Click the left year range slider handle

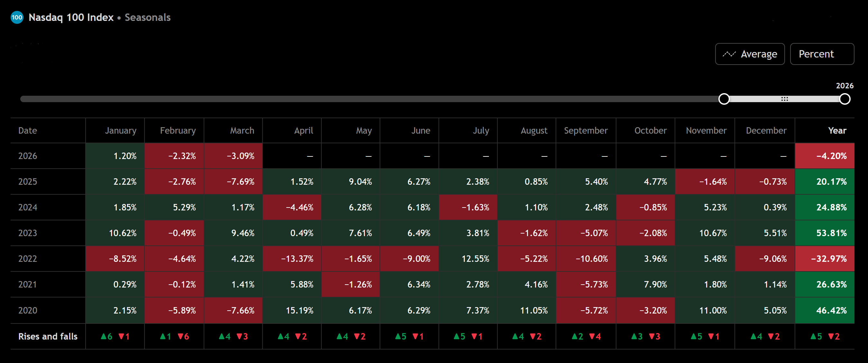coord(724,99)
